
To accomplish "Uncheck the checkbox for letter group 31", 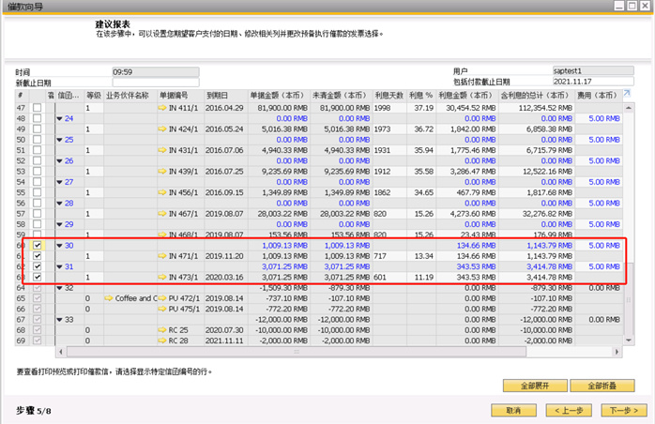I will [38, 266].
